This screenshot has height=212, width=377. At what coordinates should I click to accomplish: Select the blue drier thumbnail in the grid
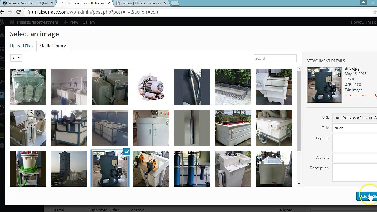(110, 169)
